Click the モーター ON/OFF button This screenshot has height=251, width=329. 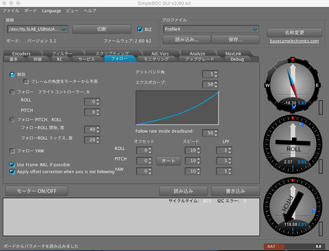point(36,191)
